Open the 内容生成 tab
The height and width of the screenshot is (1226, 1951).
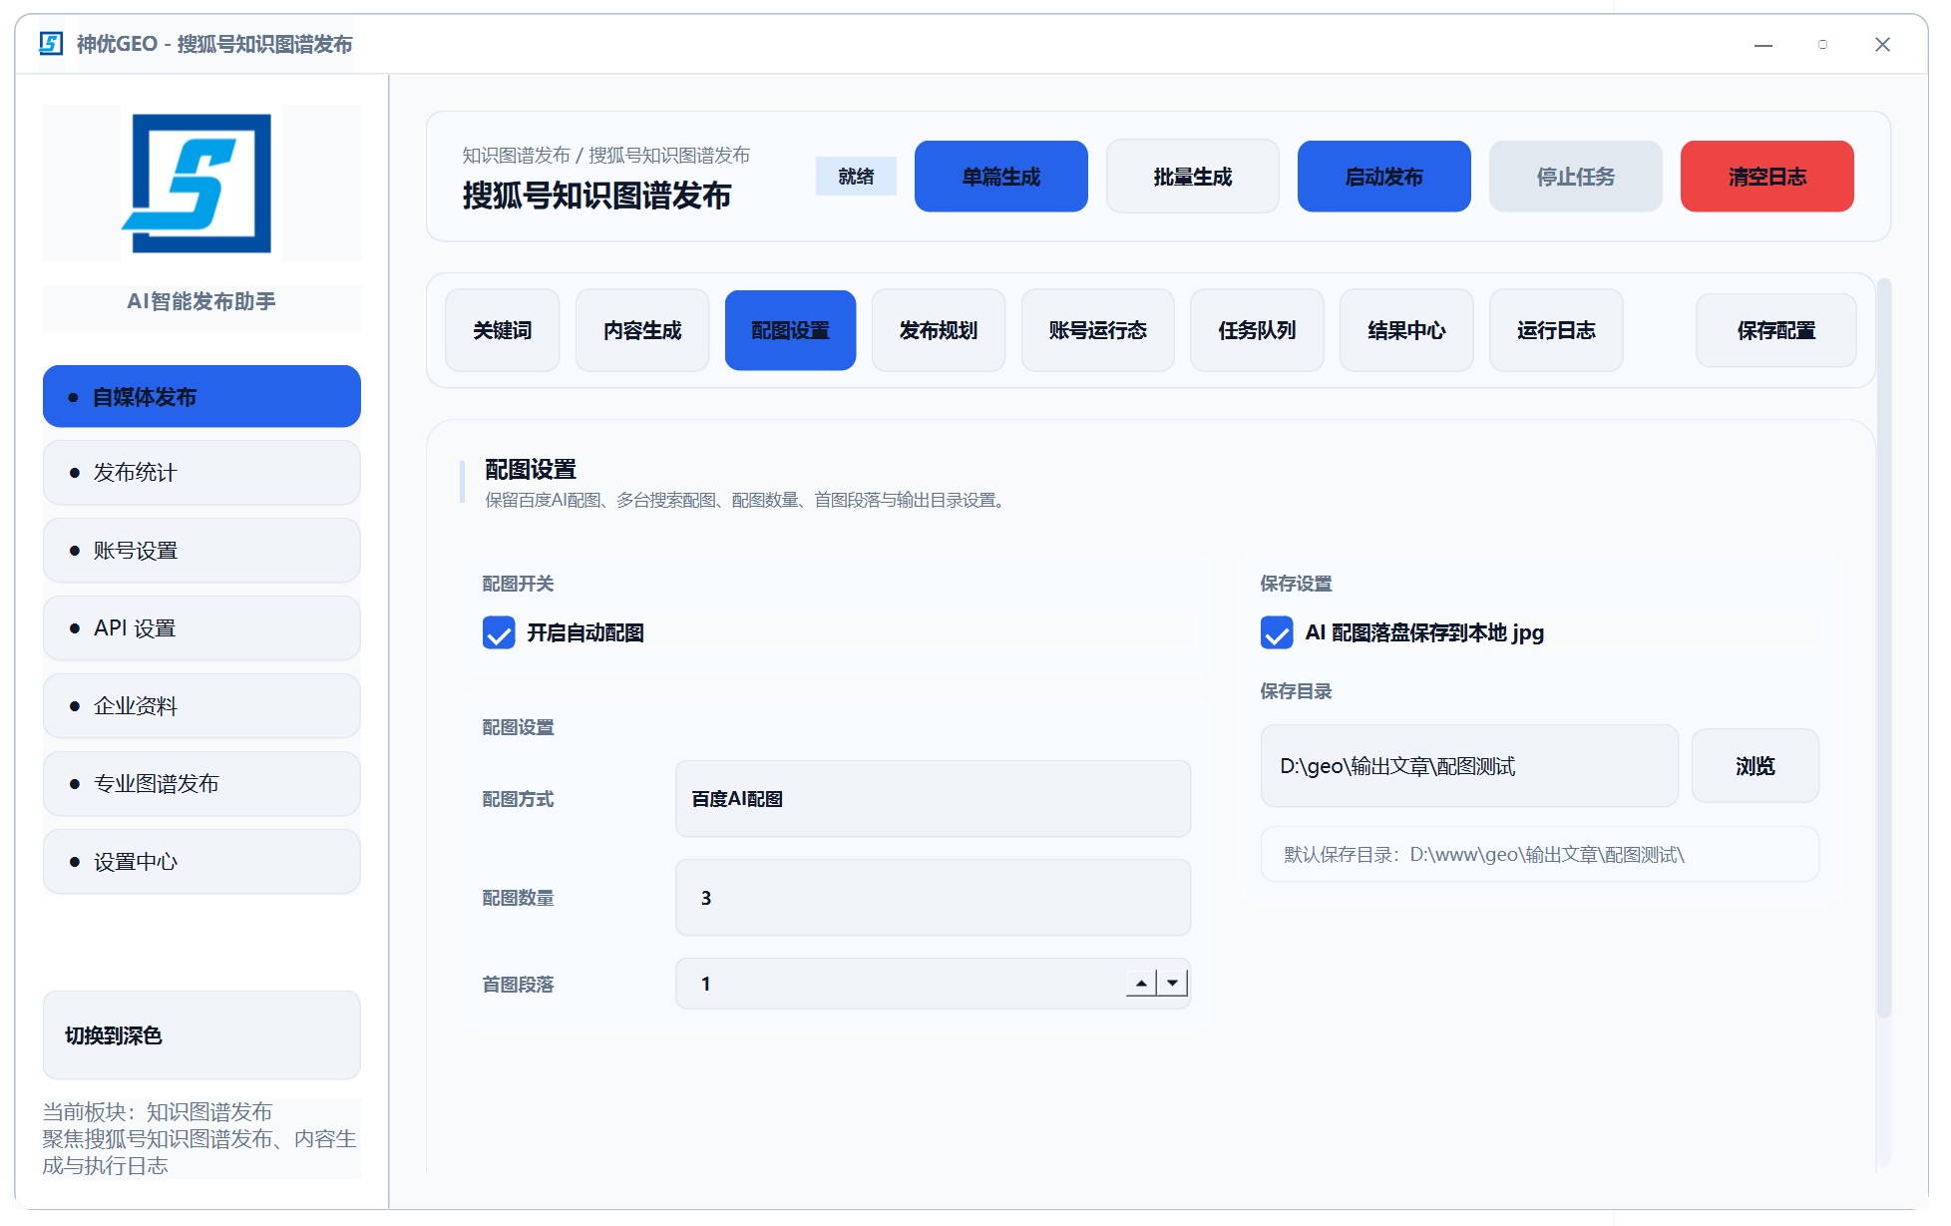tap(642, 330)
